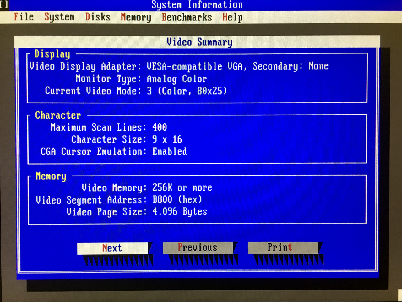Click the Video Page Size bytes value
Image resolution: width=402 pixels, height=302 pixels.
pyautogui.click(x=180, y=212)
